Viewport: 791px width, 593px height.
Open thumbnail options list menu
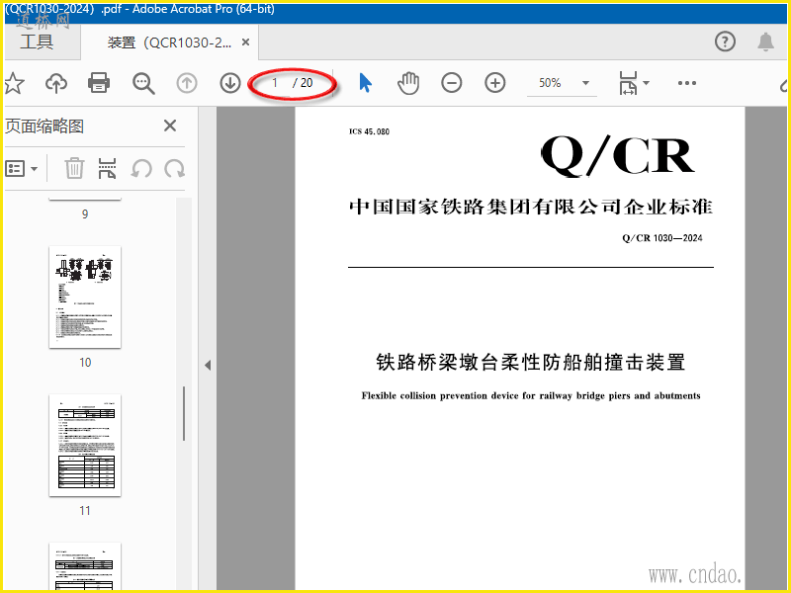click(21, 168)
